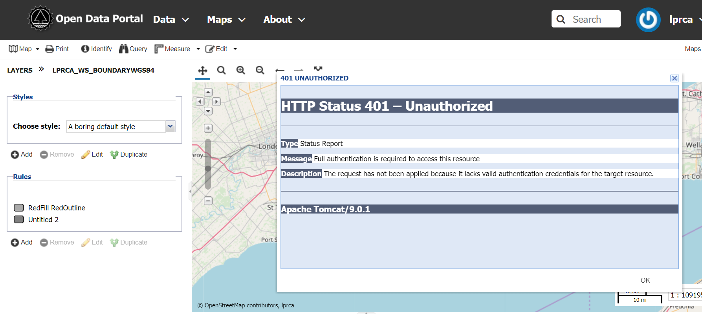The height and width of the screenshot is (314, 702).
Task: Click the zoom out magnifier icon
Action: pyautogui.click(x=260, y=70)
